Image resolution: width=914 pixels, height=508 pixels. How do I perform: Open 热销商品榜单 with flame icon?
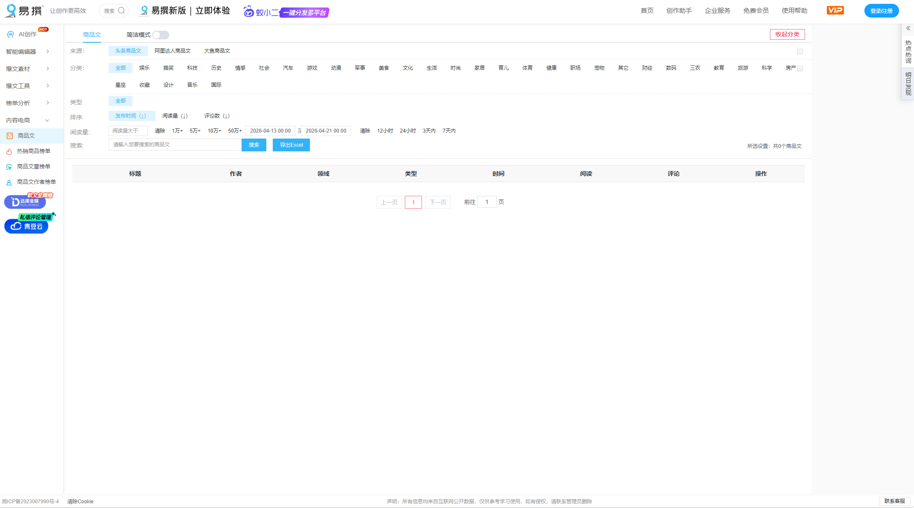coord(33,151)
